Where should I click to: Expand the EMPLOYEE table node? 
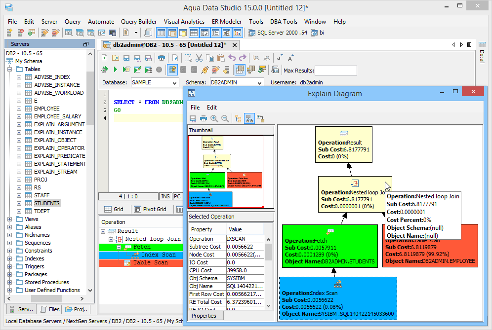[x=19, y=109]
